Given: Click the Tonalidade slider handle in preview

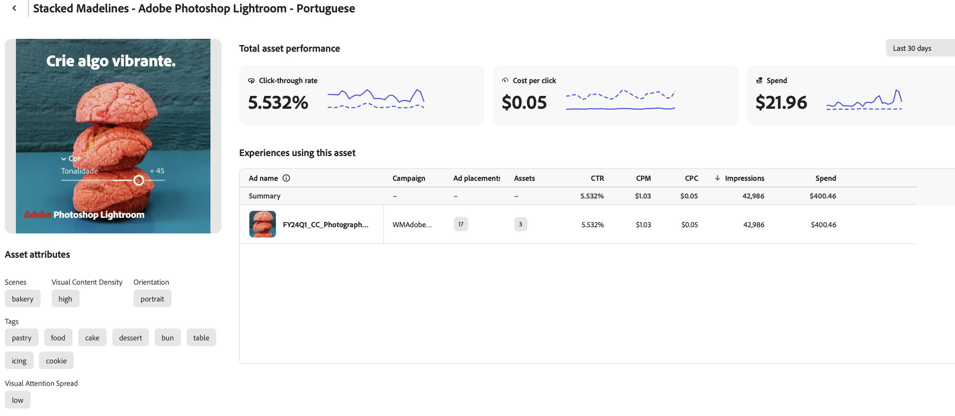Looking at the screenshot, I should tap(139, 180).
